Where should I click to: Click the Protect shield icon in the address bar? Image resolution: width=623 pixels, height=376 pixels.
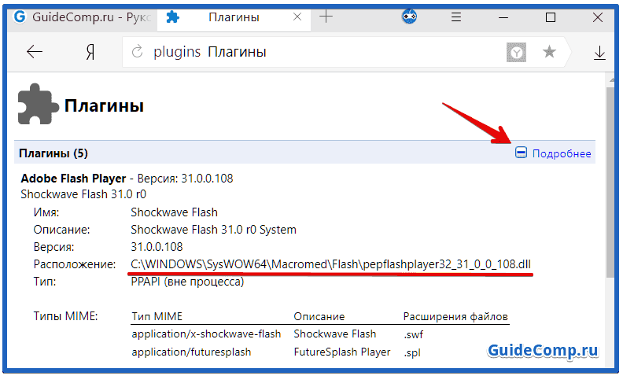516,53
